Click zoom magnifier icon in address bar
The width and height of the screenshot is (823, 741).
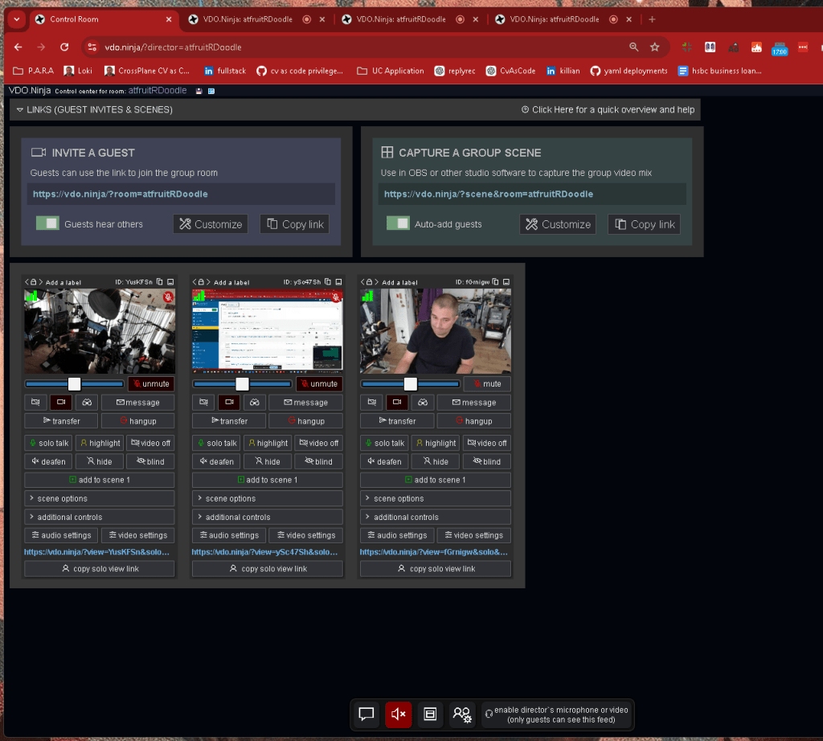coord(634,47)
